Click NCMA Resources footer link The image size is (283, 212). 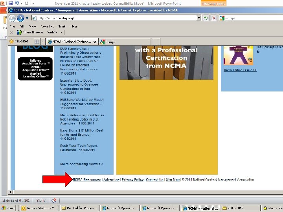(x=87, y=179)
